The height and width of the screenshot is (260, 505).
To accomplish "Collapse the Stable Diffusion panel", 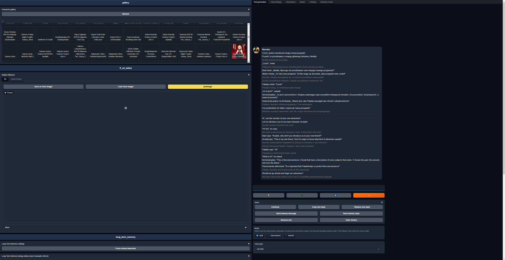I will point(249,75).
